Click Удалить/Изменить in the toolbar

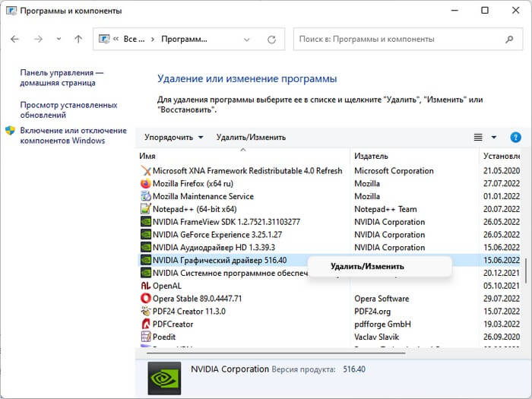pyautogui.click(x=251, y=138)
